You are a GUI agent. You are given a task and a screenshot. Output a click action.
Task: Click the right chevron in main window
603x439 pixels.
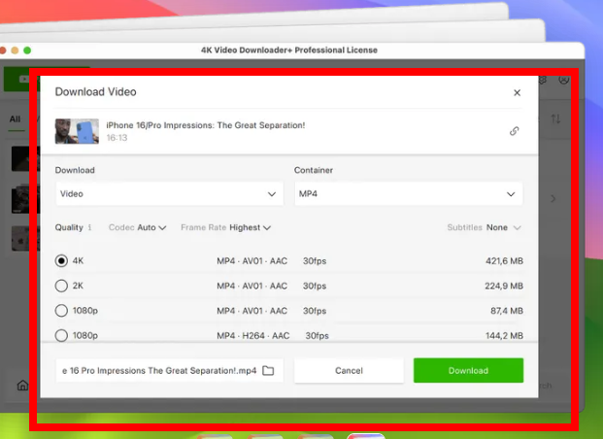(553, 198)
